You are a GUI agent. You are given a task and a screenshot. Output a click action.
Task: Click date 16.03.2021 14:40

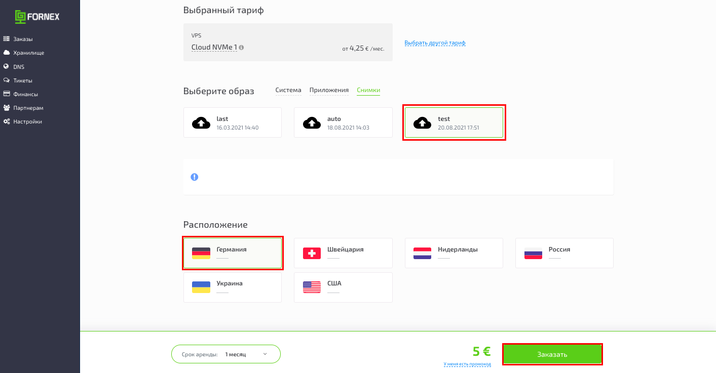coord(238,128)
